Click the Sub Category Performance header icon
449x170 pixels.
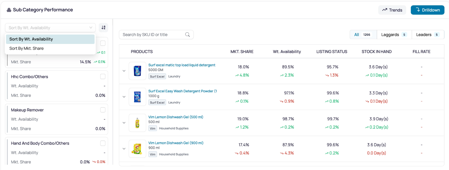point(9,10)
